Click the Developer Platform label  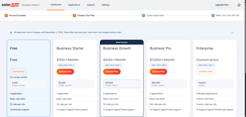(x=31, y=5)
